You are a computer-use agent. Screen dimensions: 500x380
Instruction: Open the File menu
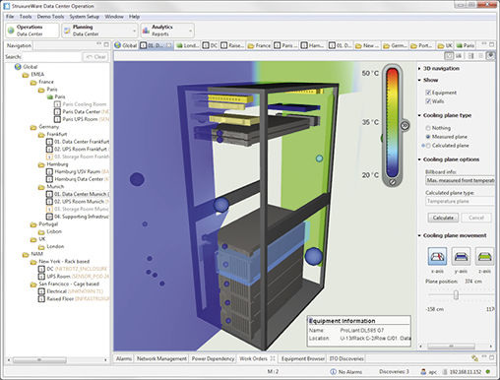pos(10,17)
